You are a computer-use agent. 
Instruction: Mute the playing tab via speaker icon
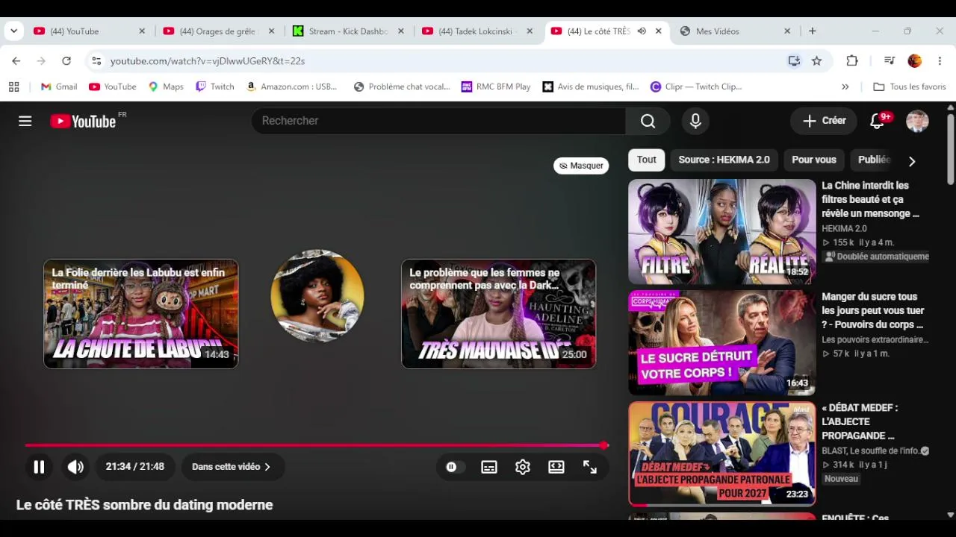[x=641, y=31]
